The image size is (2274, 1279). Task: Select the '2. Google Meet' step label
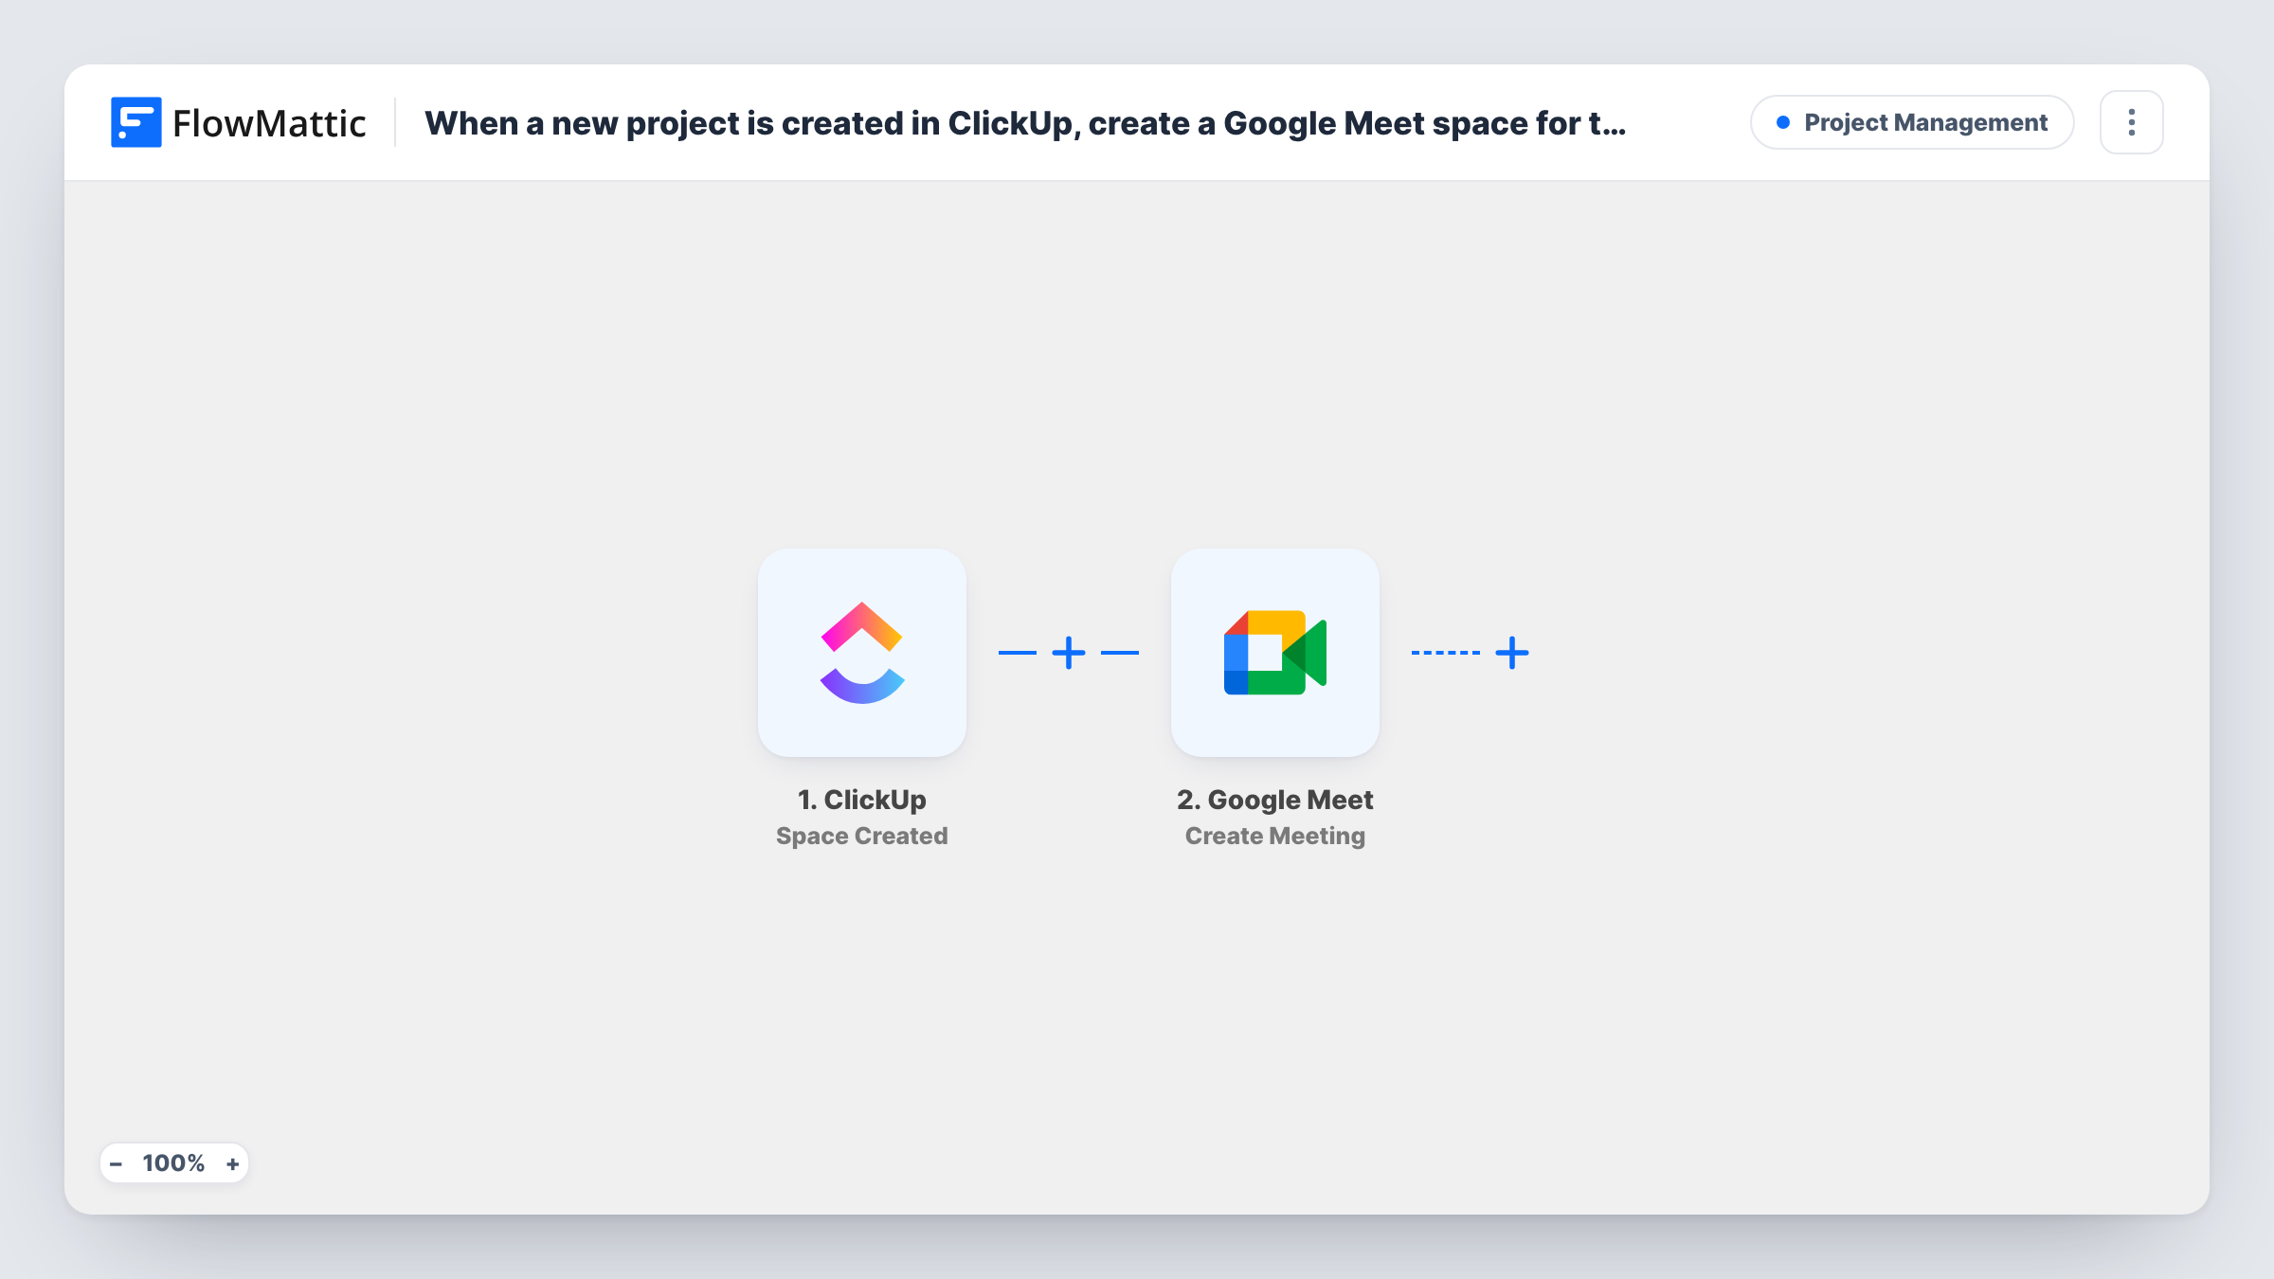pos(1275,800)
